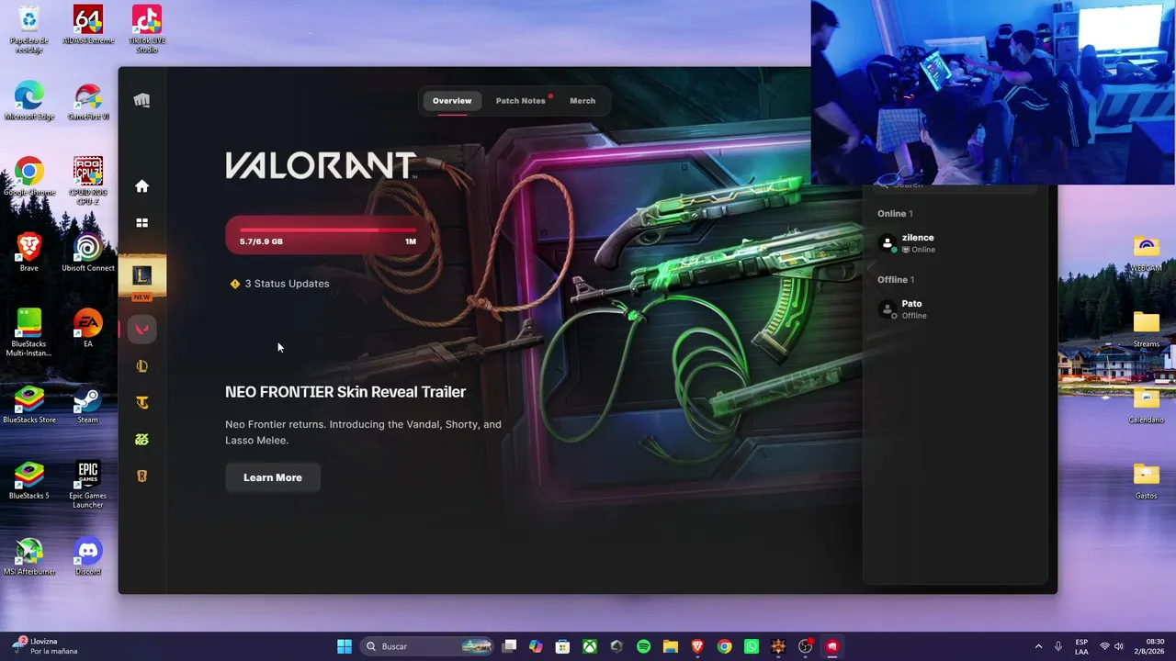Screen dimensions: 1176x661
Task: Select the EA desktop shortcut
Action: point(88,329)
